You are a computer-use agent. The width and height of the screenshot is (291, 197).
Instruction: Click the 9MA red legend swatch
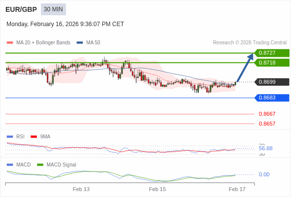(34, 137)
